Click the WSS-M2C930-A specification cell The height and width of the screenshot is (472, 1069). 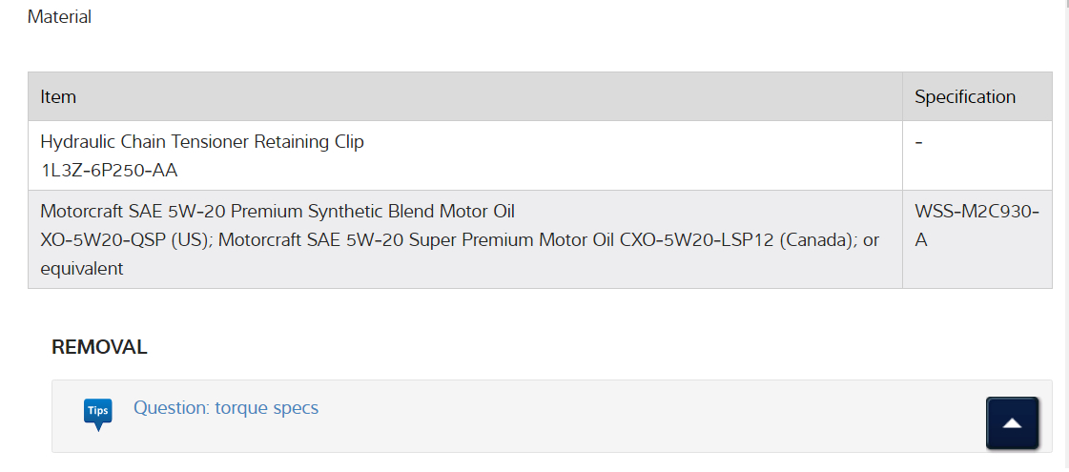coord(976,226)
